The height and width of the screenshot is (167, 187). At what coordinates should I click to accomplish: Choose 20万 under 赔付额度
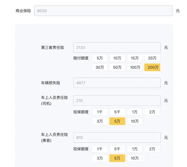point(152,58)
